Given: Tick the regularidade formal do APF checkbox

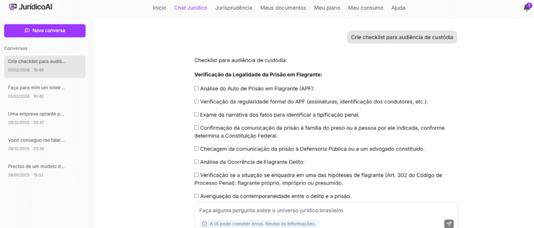Looking at the screenshot, I should coord(197,102).
